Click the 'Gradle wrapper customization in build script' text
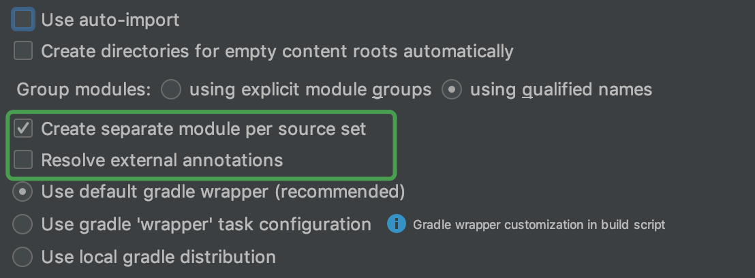 [538, 224]
